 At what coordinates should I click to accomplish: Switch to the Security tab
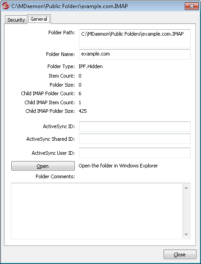click(x=16, y=20)
